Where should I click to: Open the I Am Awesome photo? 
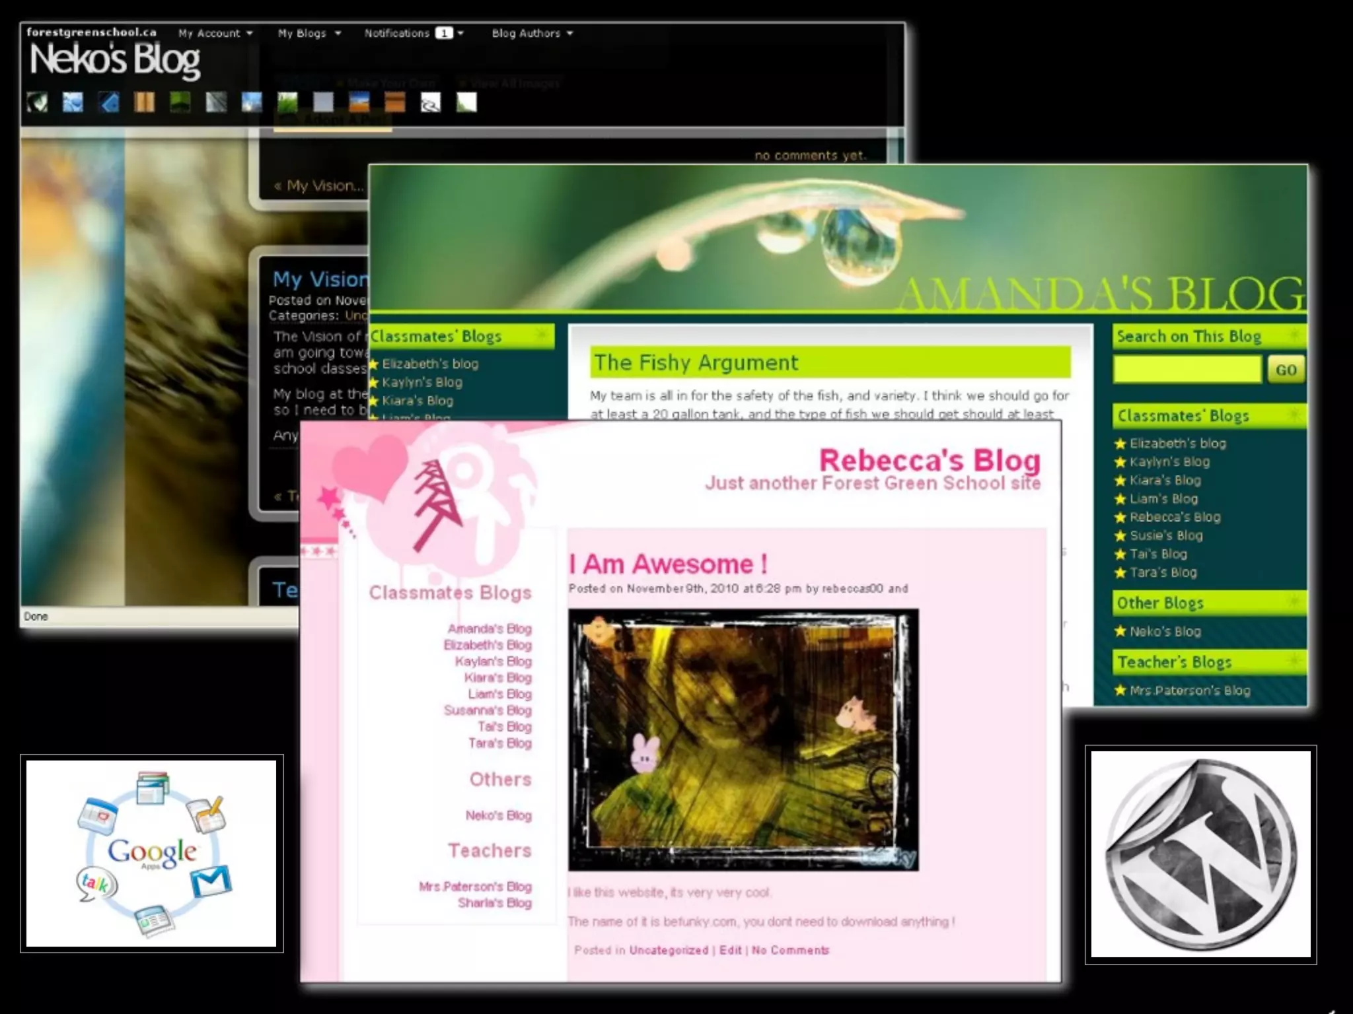click(x=743, y=739)
